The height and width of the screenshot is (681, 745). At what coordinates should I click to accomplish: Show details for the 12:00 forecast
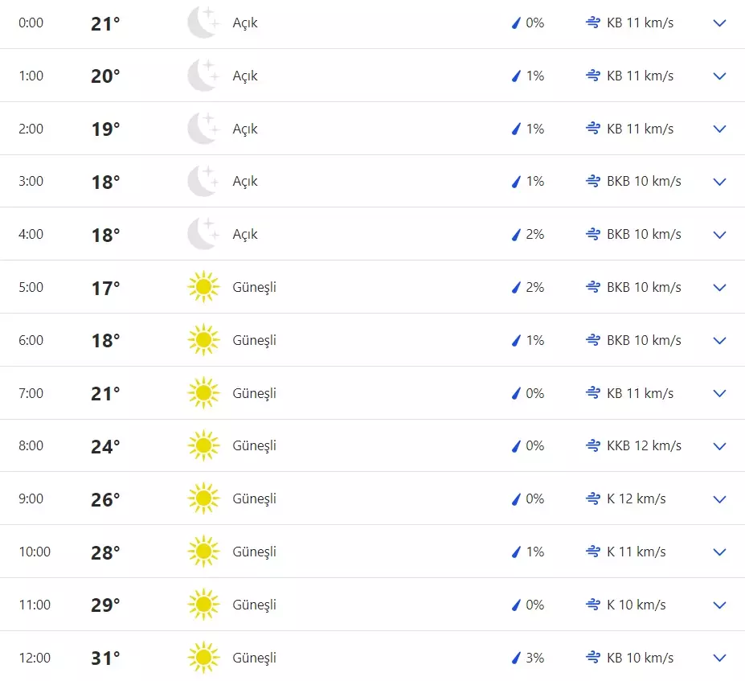tap(719, 658)
